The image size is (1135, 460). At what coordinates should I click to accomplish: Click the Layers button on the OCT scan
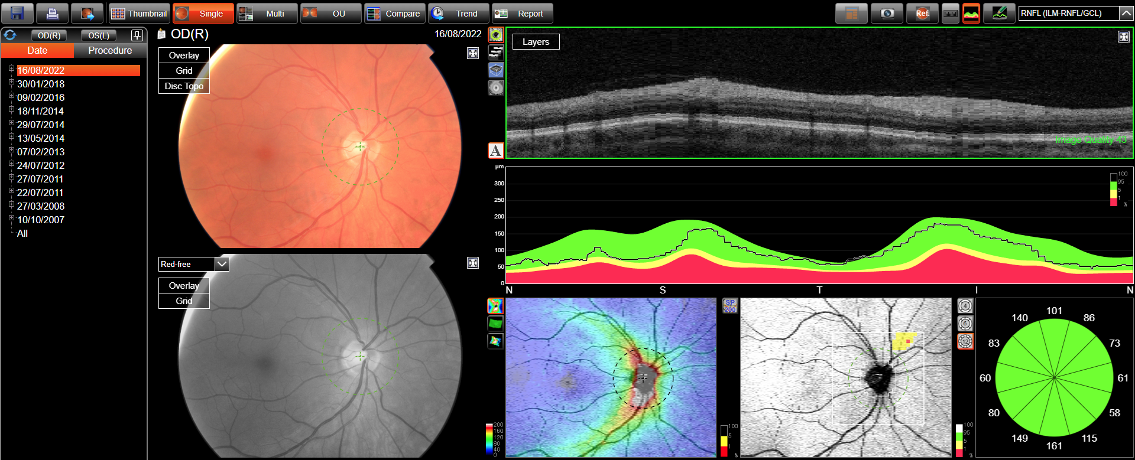click(x=536, y=42)
